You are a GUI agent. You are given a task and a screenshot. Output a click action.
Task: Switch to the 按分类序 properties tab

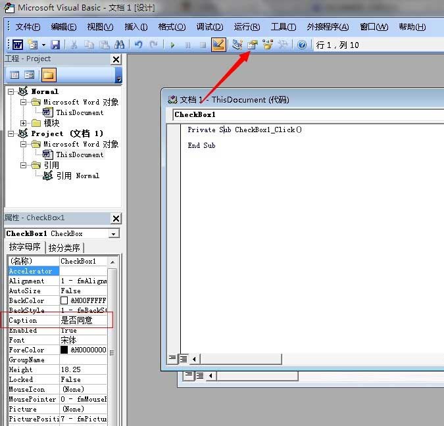(x=64, y=248)
